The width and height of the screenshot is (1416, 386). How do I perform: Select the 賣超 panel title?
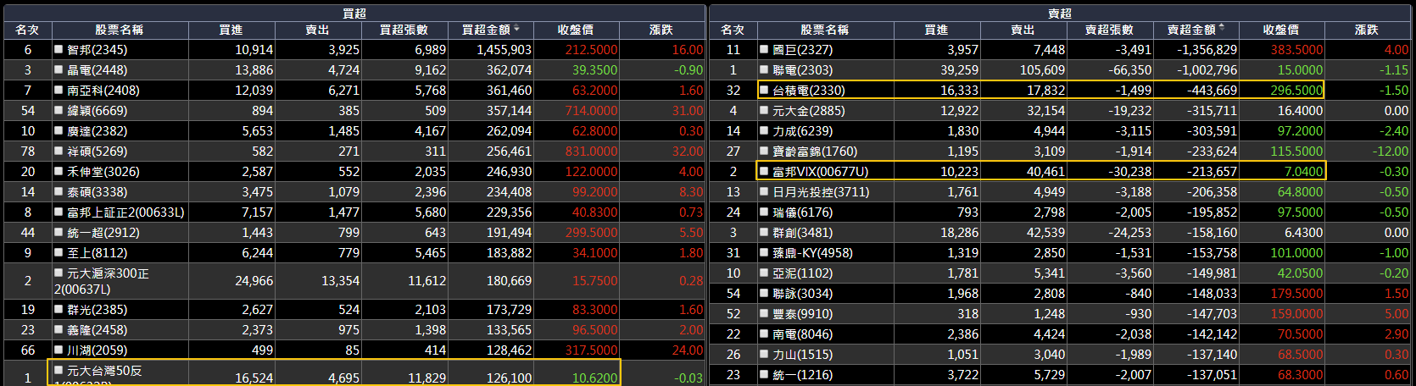point(1060,14)
